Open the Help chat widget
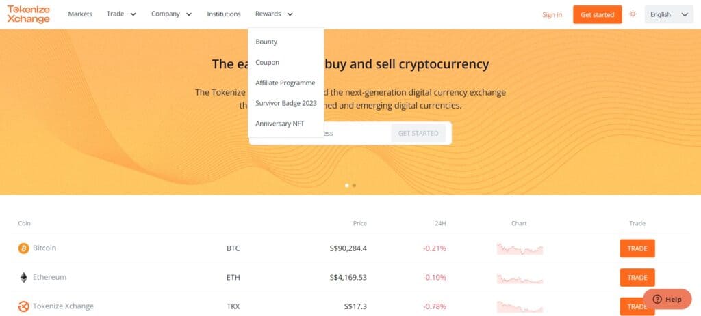Image resolution: width=701 pixels, height=316 pixels. click(667, 299)
